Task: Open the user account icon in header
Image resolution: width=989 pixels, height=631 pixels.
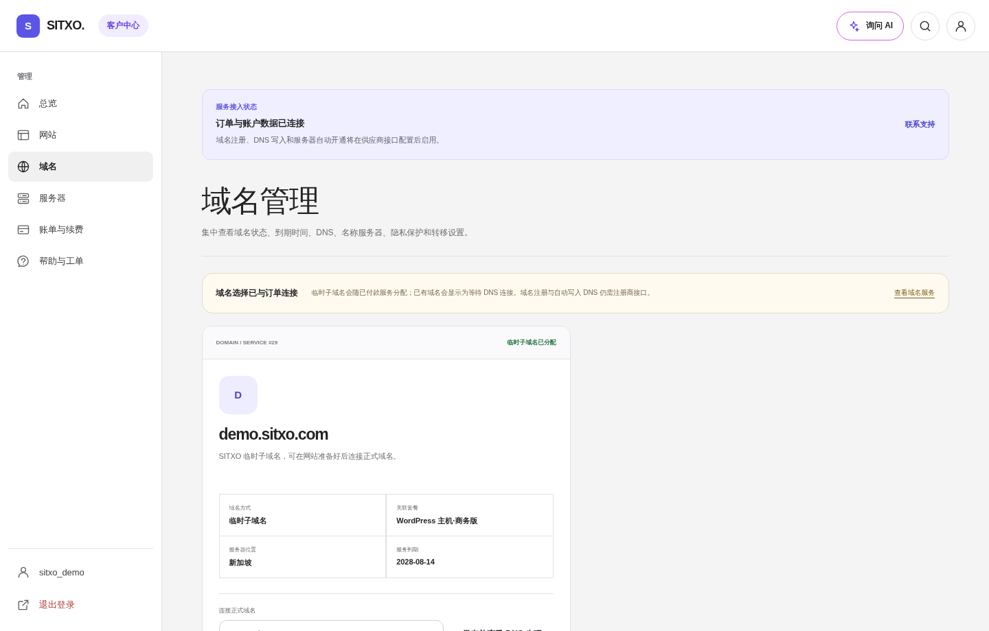Action: point(961,26)
